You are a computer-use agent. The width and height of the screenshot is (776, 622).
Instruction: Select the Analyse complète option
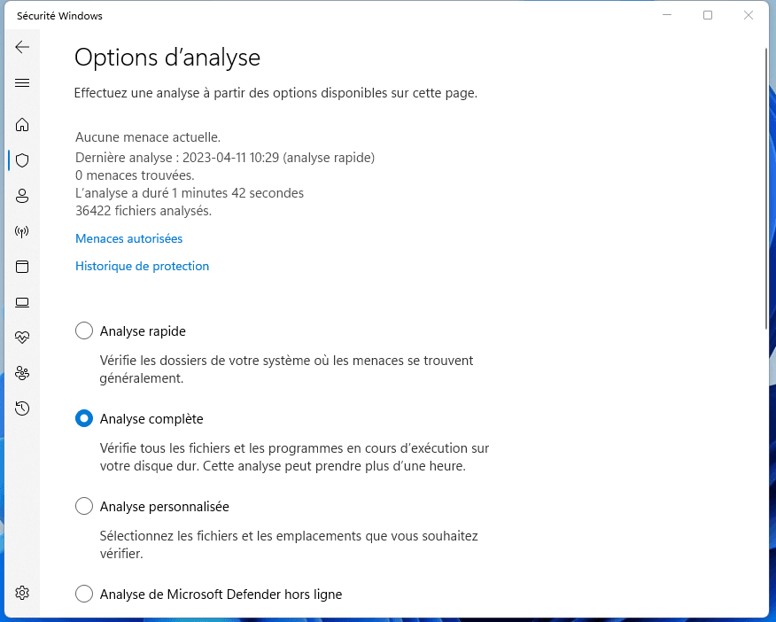coord(84,419)
